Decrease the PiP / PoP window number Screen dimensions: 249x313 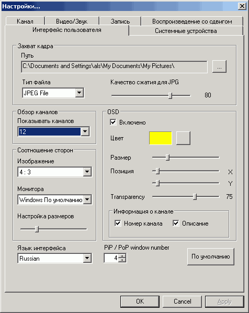pos(122,260)
